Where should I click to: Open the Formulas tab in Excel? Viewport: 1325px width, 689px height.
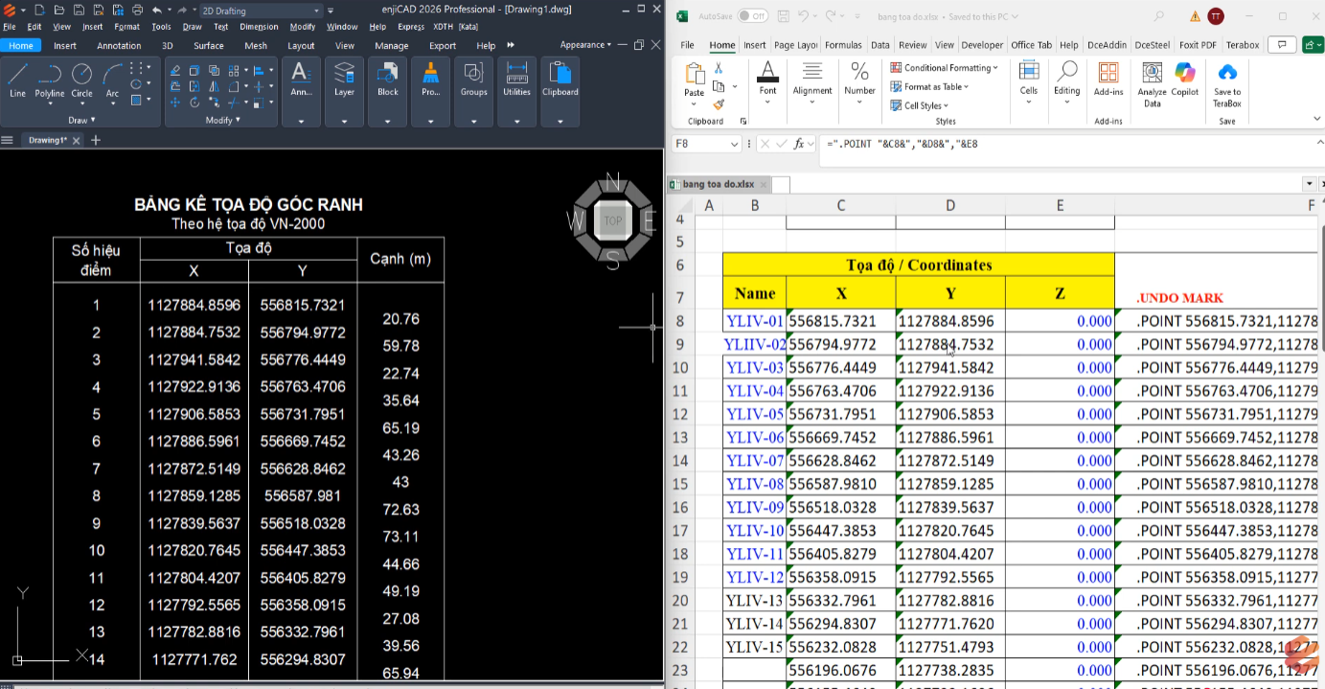[843, 45]
